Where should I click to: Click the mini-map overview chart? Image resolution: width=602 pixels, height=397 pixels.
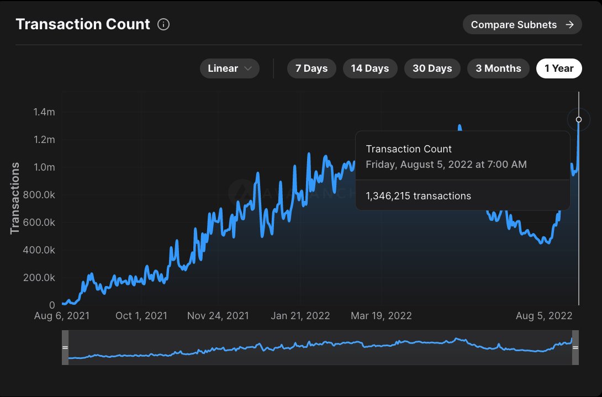tap(320, 348)
